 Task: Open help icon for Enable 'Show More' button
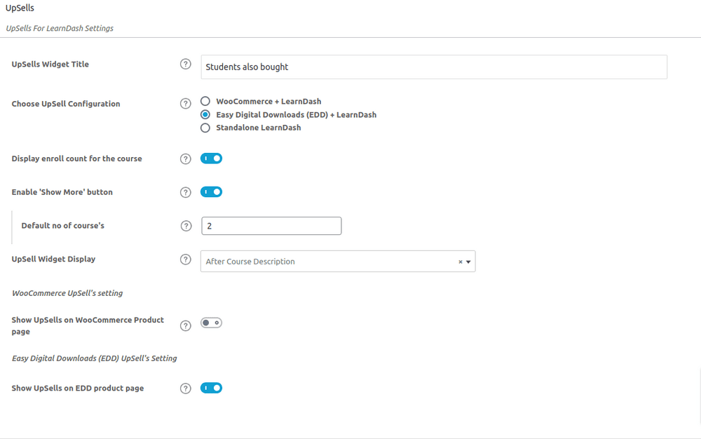tap(185, 191)
